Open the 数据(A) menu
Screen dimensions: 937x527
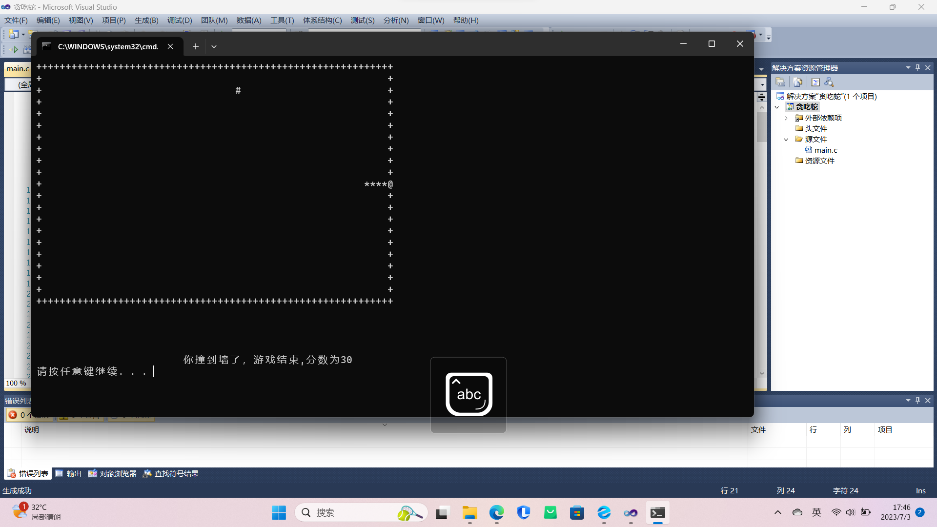click(249, 20)
